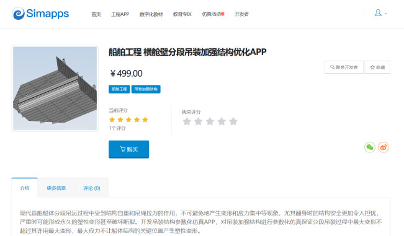Switch to the 介绍 tab

[x=25, y=188]
